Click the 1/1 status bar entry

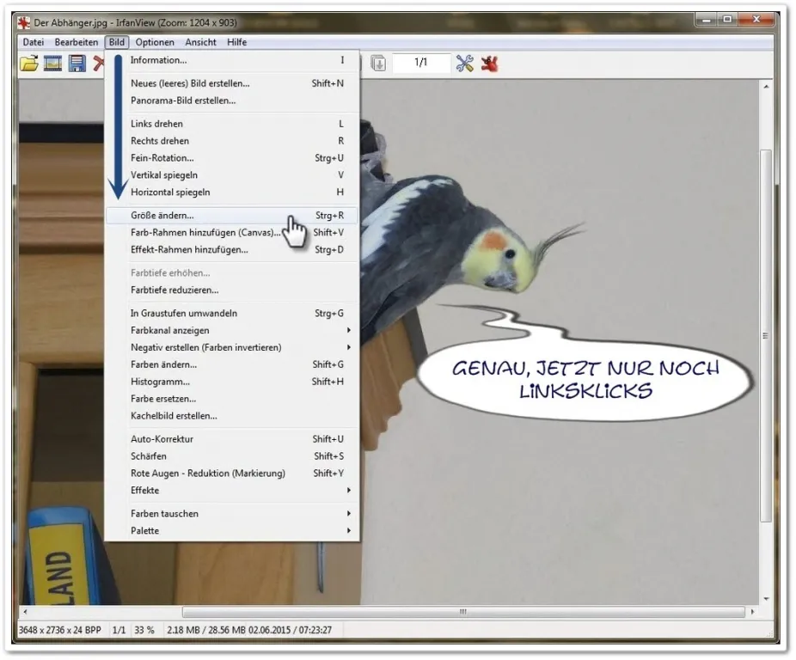[x=119, y=630]
